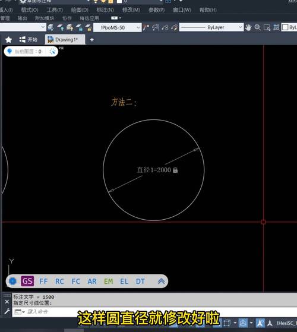Expand the combo box left of layer icons
Image resolution: width=297 pixels, height=332 pixels.
(23, 27)
